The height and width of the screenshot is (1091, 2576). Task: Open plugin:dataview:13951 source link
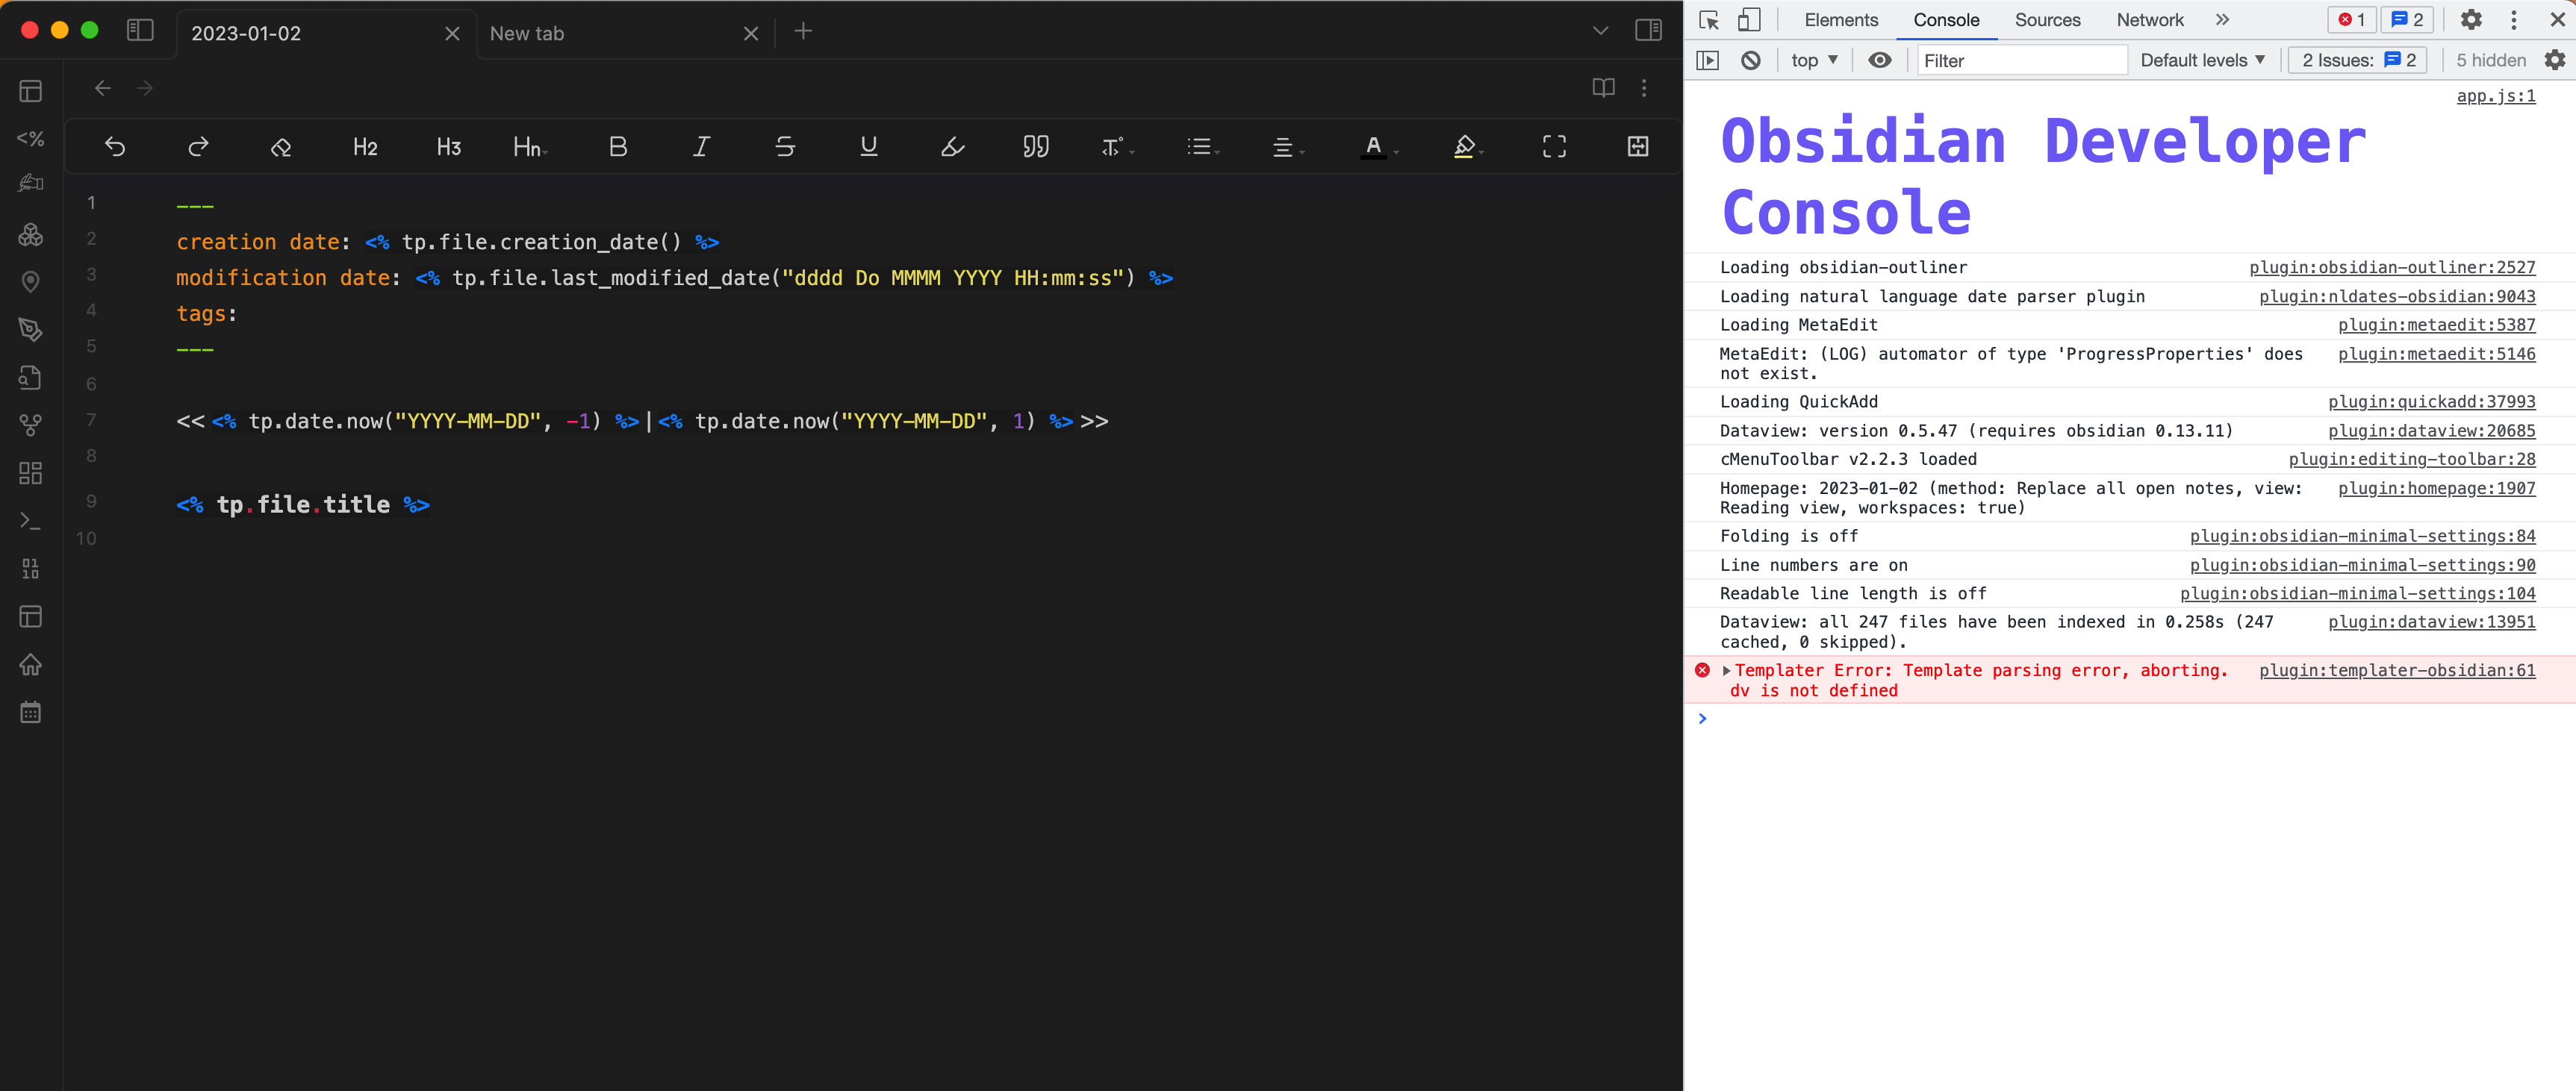pos(2431,622)
